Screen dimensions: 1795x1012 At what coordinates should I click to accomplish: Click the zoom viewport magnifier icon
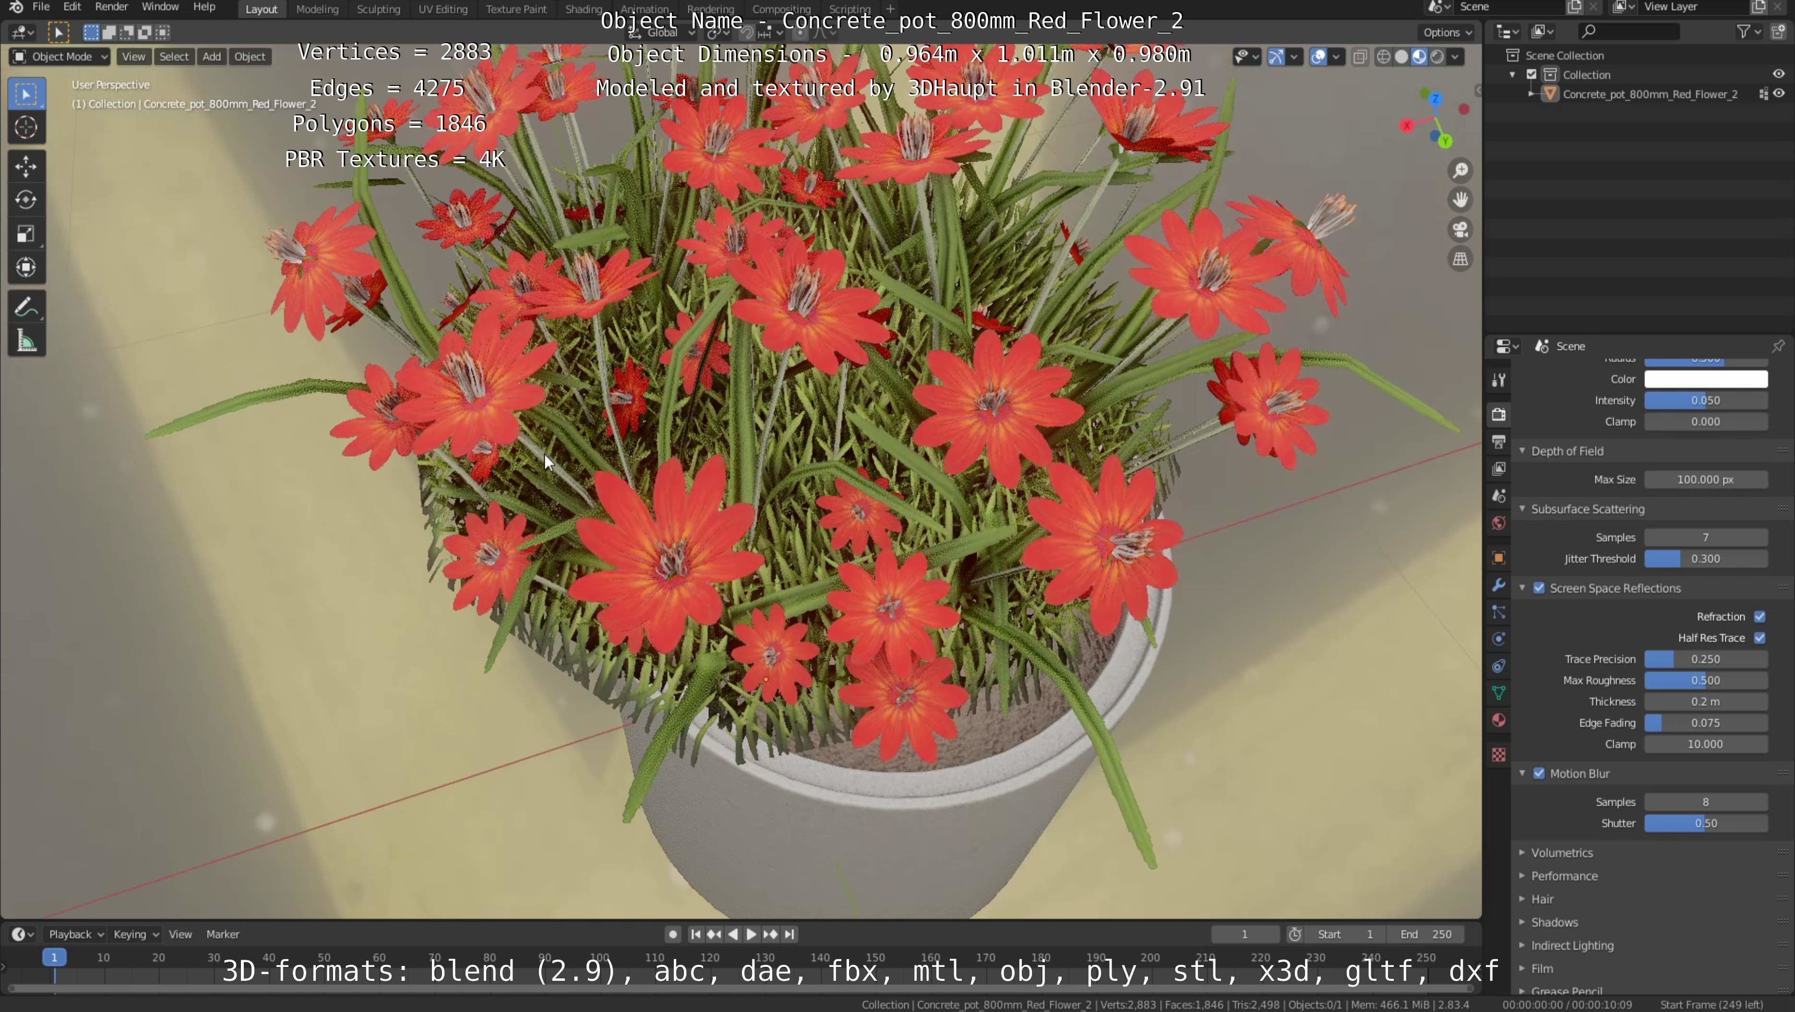(1460, 171)
